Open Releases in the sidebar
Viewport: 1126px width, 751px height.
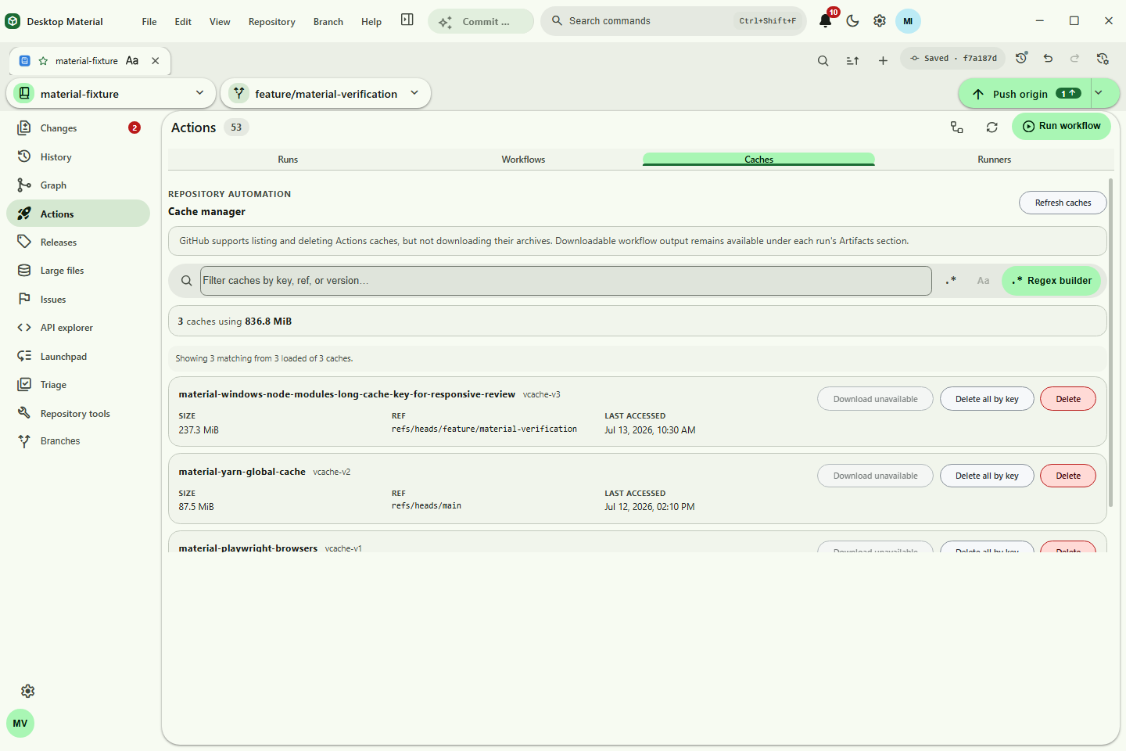coord(78,243)
